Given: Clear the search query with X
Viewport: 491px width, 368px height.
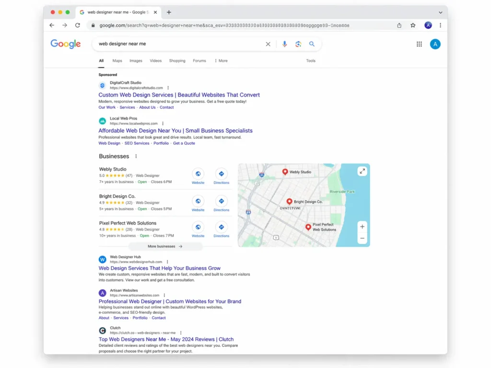Looking at the screenshot, I should click(268, 44).
